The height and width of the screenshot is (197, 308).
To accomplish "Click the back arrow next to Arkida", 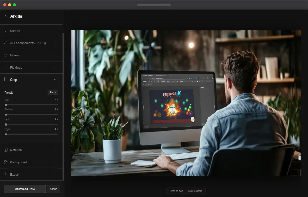I will (x=6, y=16).
